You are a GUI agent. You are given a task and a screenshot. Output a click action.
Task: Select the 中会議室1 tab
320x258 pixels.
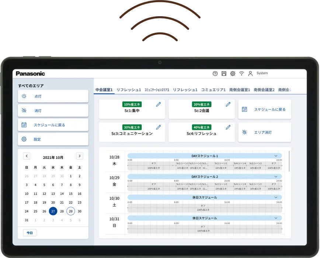click(104, 90)
